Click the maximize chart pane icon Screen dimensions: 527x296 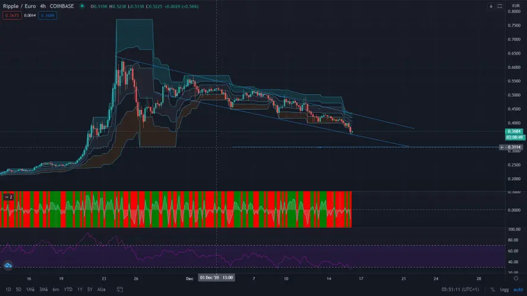click(500, 6)
